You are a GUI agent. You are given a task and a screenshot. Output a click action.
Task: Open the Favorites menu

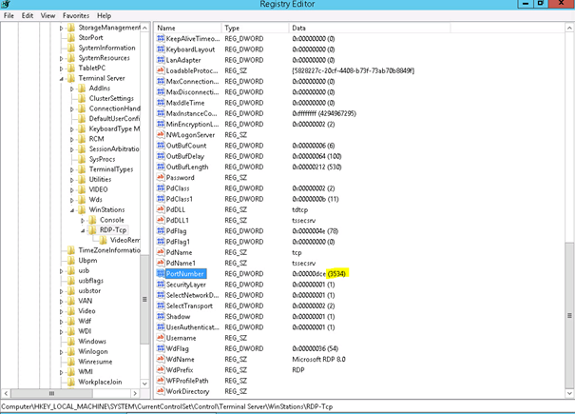point(76,15)
